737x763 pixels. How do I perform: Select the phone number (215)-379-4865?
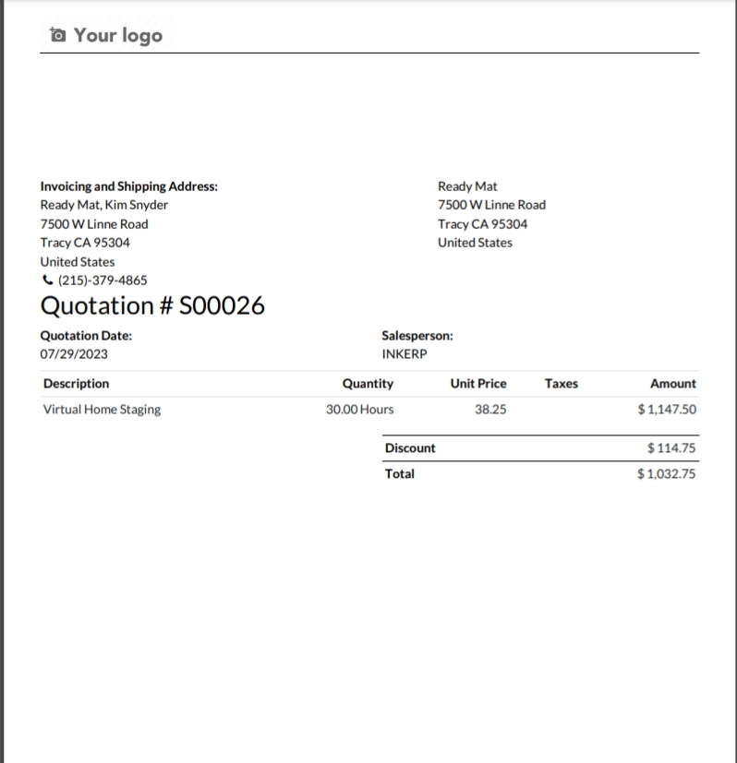tap(103, 280)
